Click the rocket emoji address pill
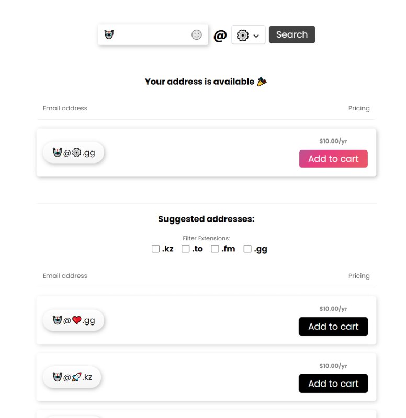The height and width of the screenshot is (418, 406). point(72,377)
